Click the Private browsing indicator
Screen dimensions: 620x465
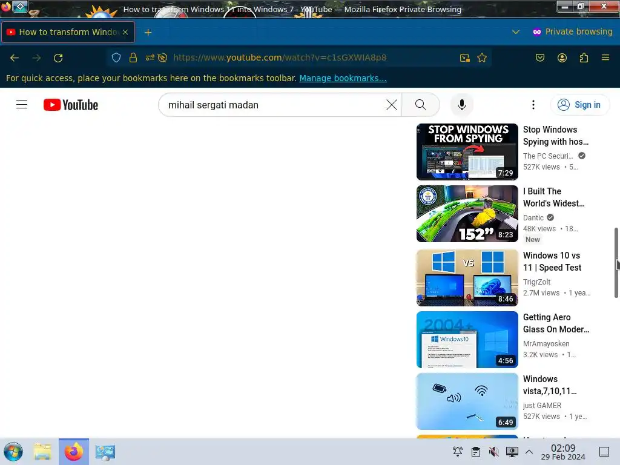(x=573, y=31)
